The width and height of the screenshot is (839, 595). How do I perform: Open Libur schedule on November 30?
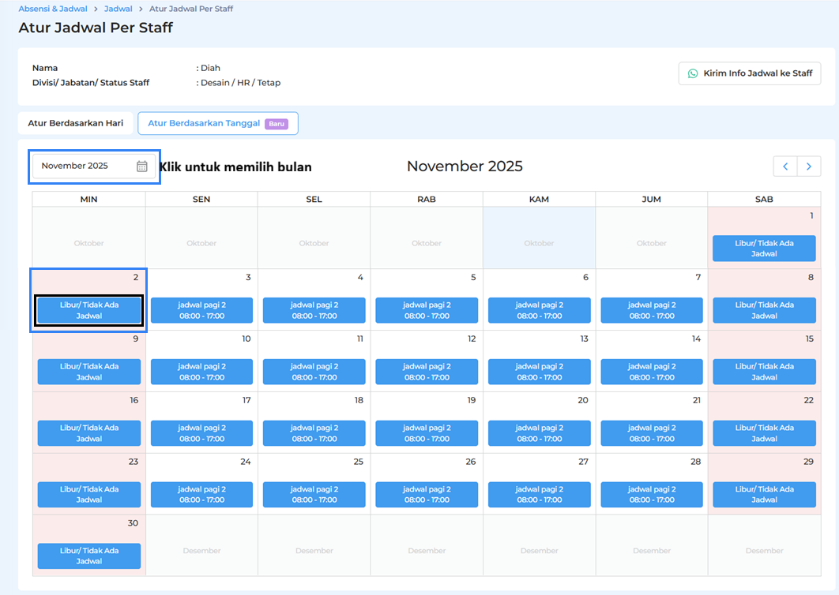click(89, 556)
